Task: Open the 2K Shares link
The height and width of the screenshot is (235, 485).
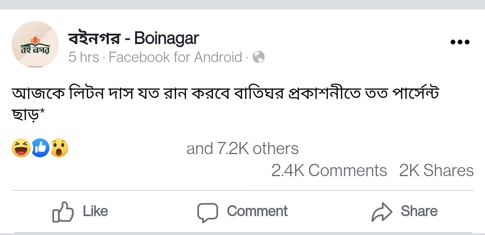Action: (x=436, y=171)
